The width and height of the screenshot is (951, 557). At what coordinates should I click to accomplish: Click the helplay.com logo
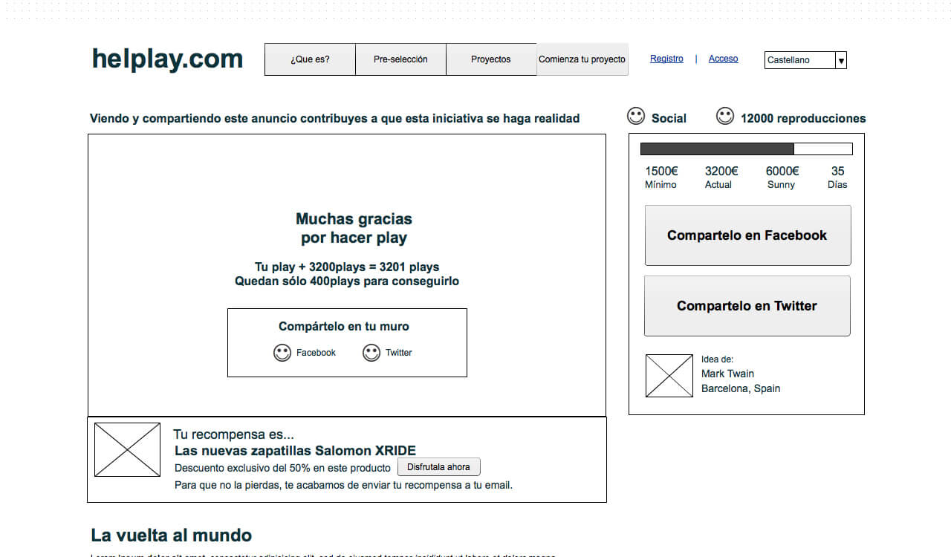167,59
